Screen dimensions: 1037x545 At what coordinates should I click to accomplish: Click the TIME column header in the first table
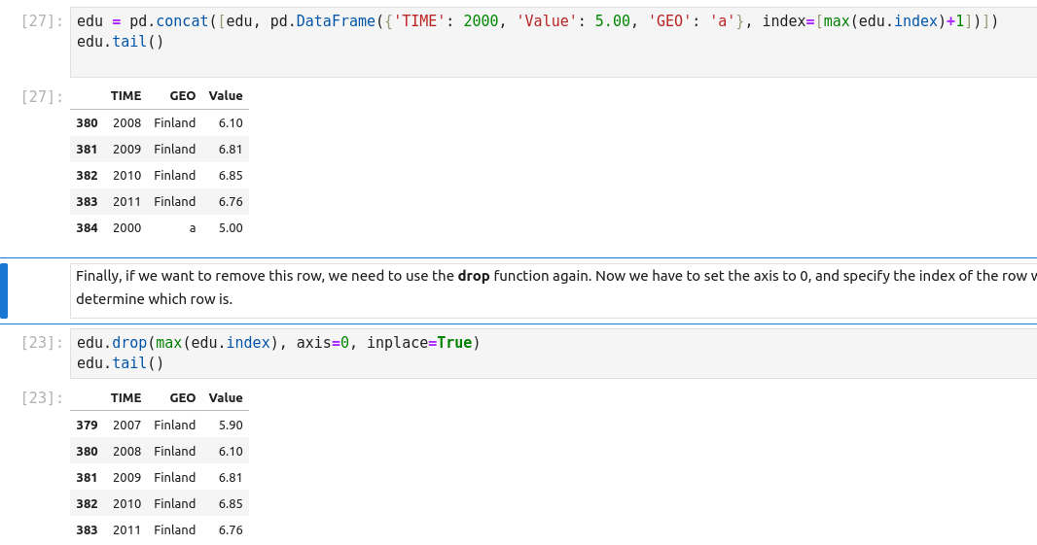point(125,96)
